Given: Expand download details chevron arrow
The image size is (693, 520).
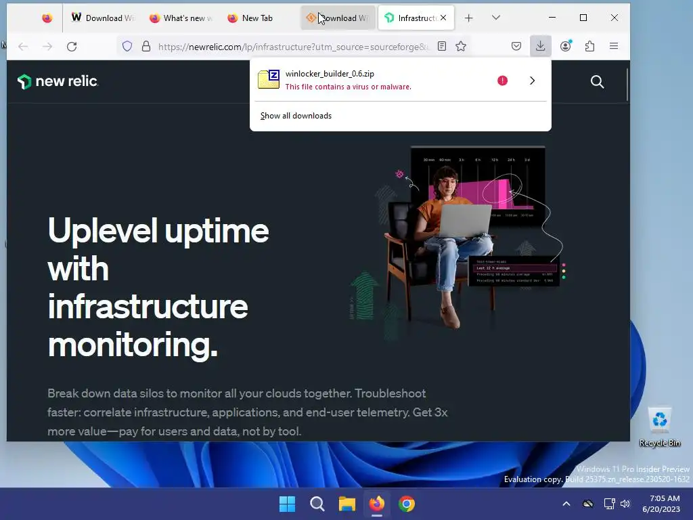Looking at the screenshot, I should [532, 81].
